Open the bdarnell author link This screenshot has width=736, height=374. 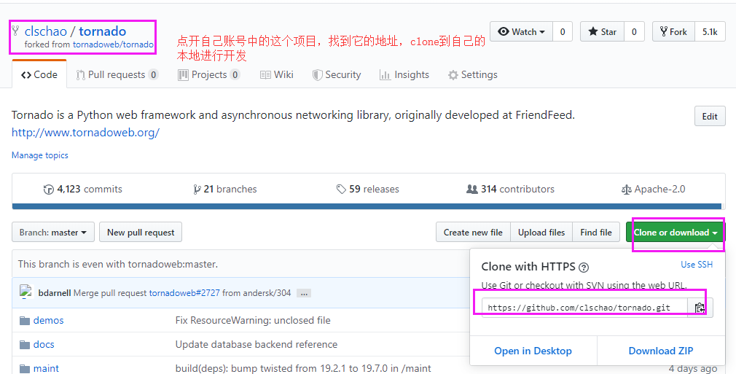pyautogui.click(x=55, y=293)
